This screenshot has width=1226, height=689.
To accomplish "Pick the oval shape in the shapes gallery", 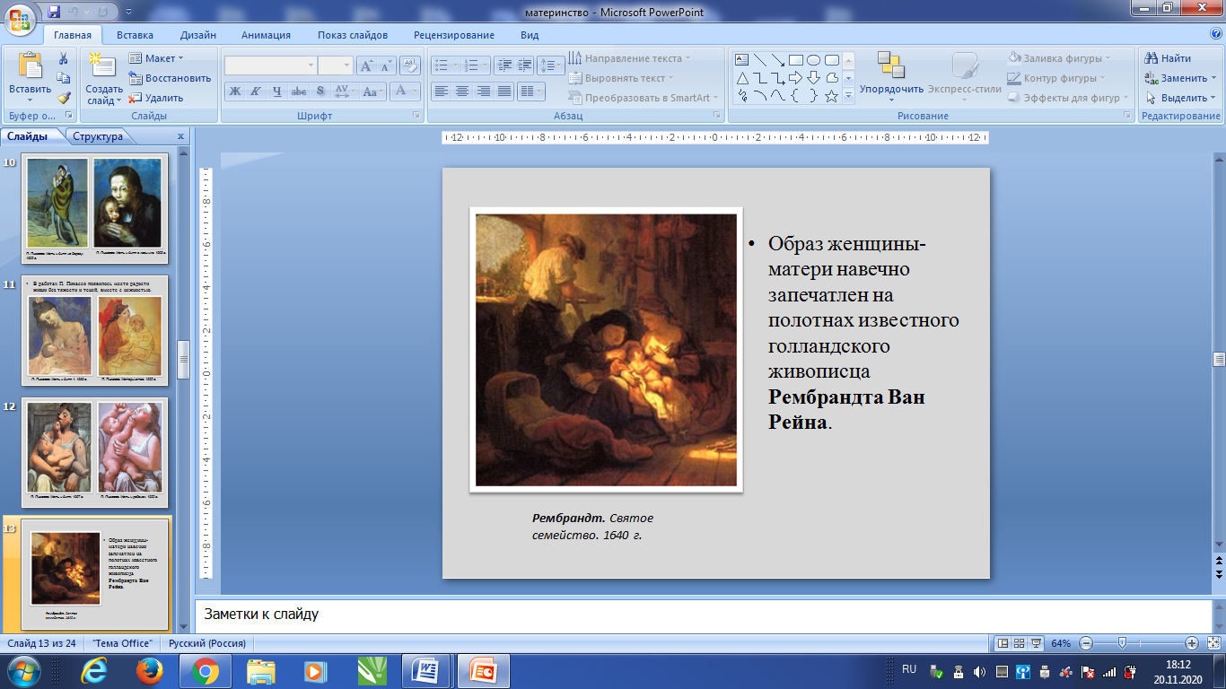I will tap(813, 60).
